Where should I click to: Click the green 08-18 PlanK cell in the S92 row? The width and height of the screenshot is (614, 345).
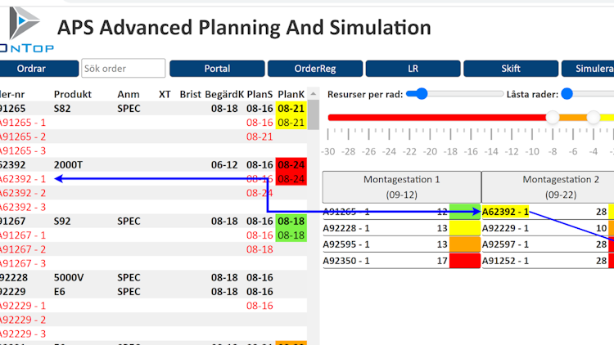pos(291,221)
